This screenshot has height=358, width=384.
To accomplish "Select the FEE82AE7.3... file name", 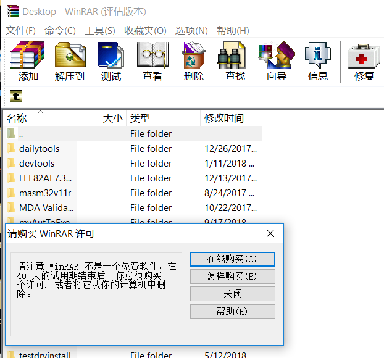I will [46, 178].
